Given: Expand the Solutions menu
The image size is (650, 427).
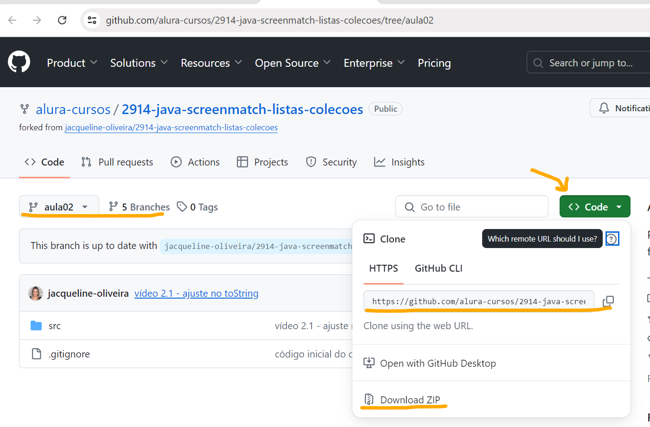Looking at the screenshot, I should pyautogui.click(x=139, y=63).
